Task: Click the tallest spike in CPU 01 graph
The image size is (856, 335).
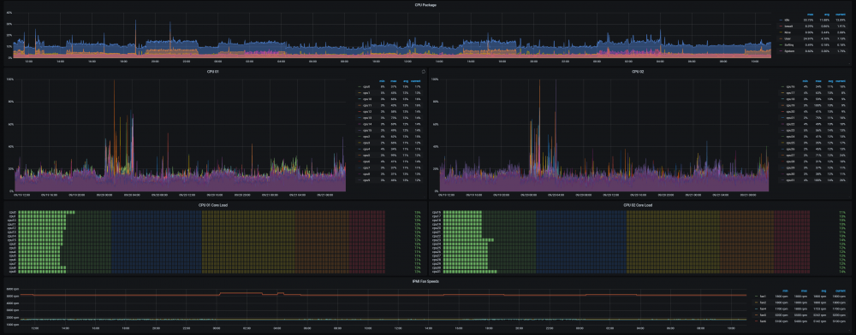Action: tap(114, 82)
